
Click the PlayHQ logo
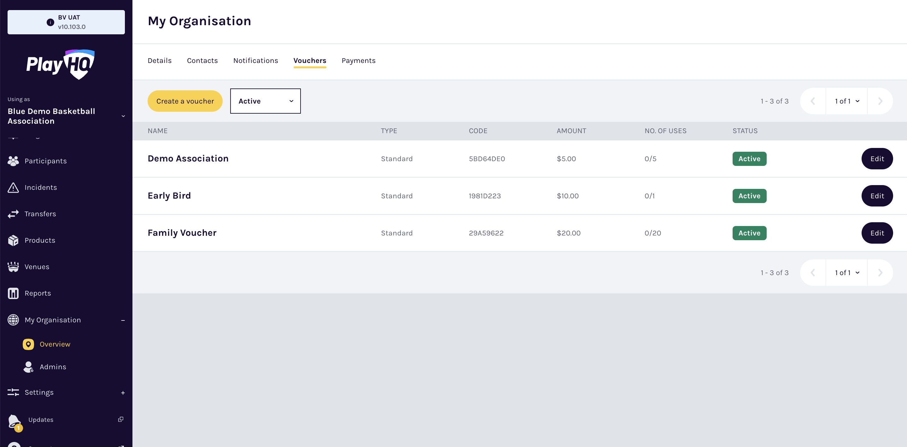61,65
